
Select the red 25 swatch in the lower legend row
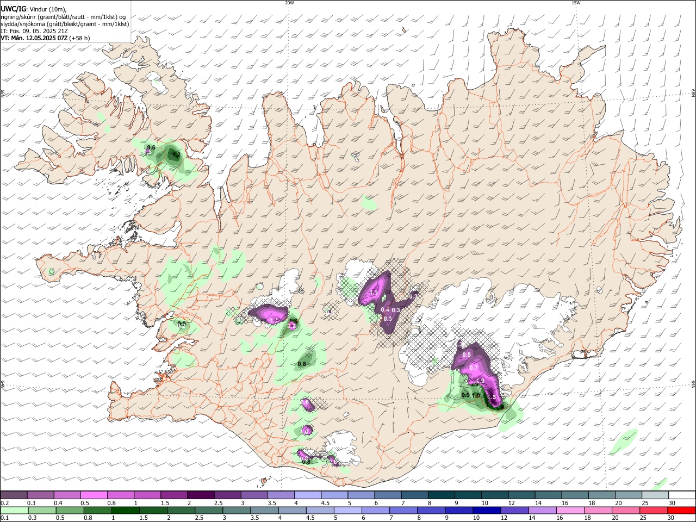[x=653, y=511]
